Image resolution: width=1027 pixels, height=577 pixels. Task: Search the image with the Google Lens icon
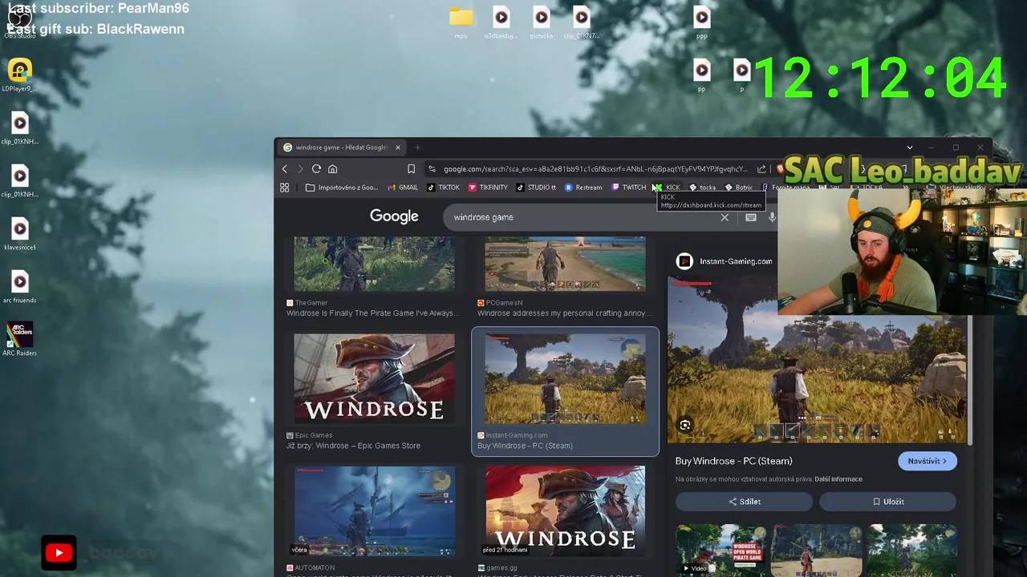[685, 425]
